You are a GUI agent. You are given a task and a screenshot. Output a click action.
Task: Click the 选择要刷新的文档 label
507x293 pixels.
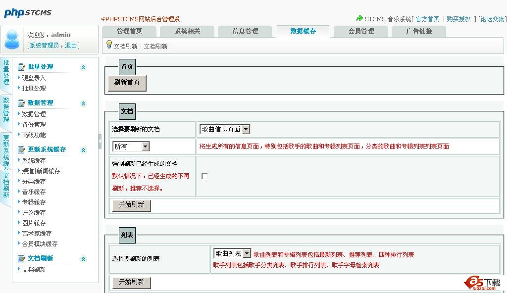tap(136, 129)
